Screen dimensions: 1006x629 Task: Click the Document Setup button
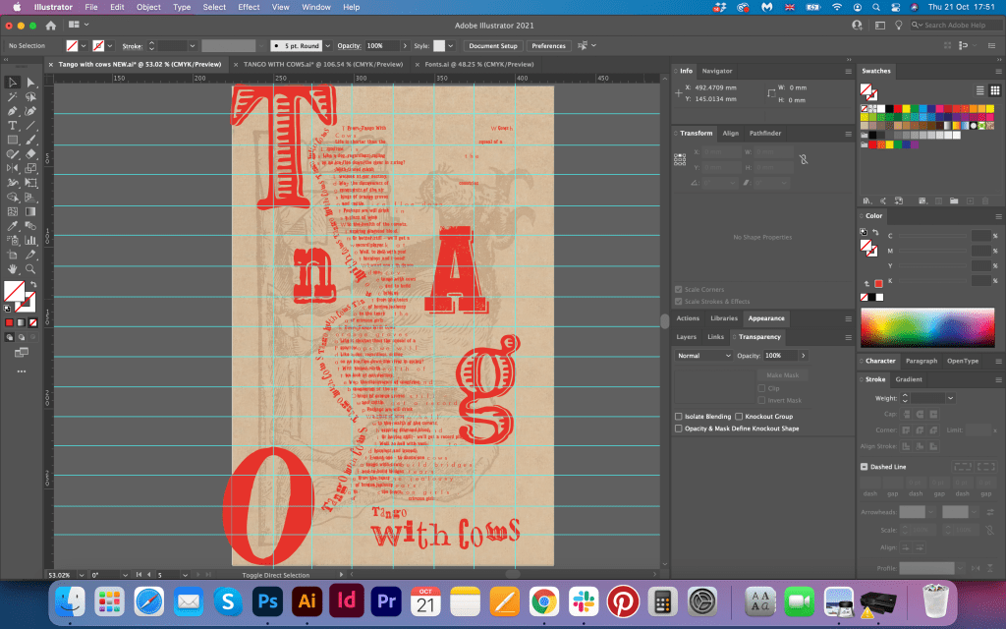[492, 46]
